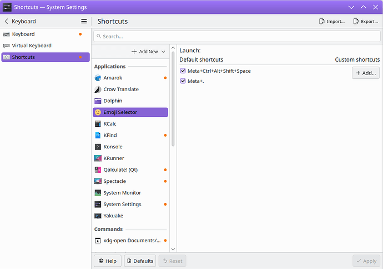Viewport: 383px width, 269px height.
Task: Select xdg-open Documents/... command entry
Action: click(x=130, y=241)
